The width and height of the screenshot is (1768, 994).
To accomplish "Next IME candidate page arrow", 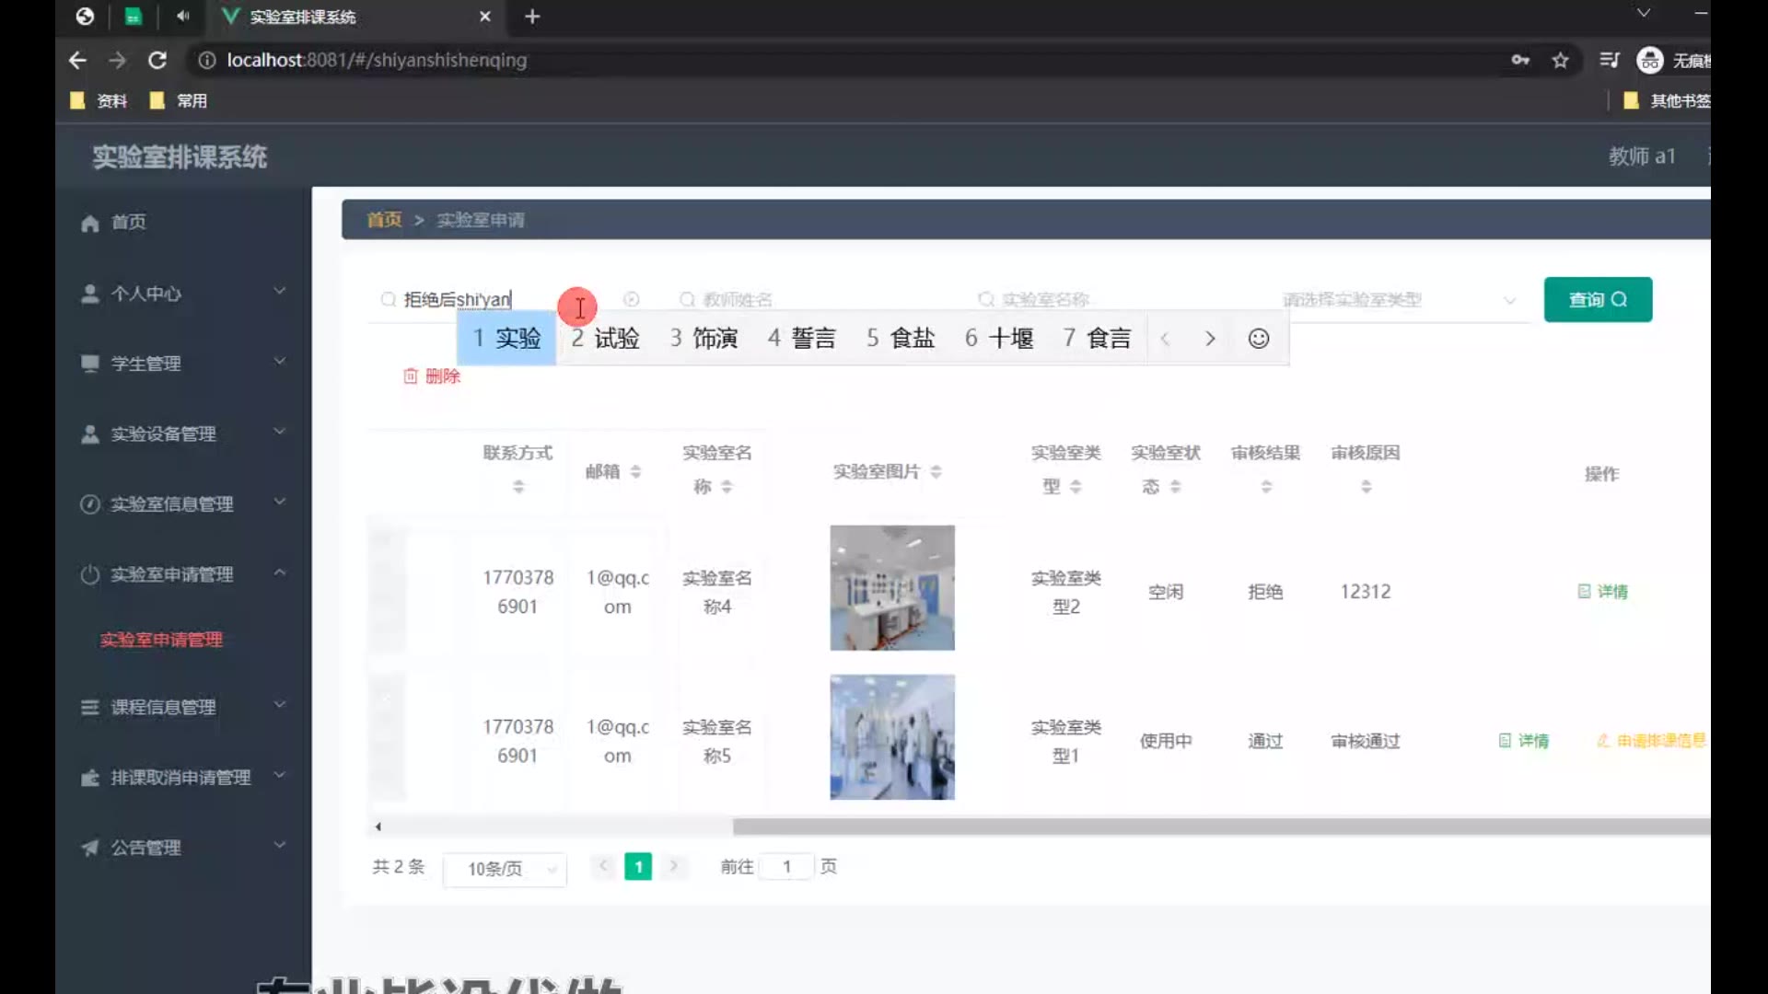I will coord(1210,339).
